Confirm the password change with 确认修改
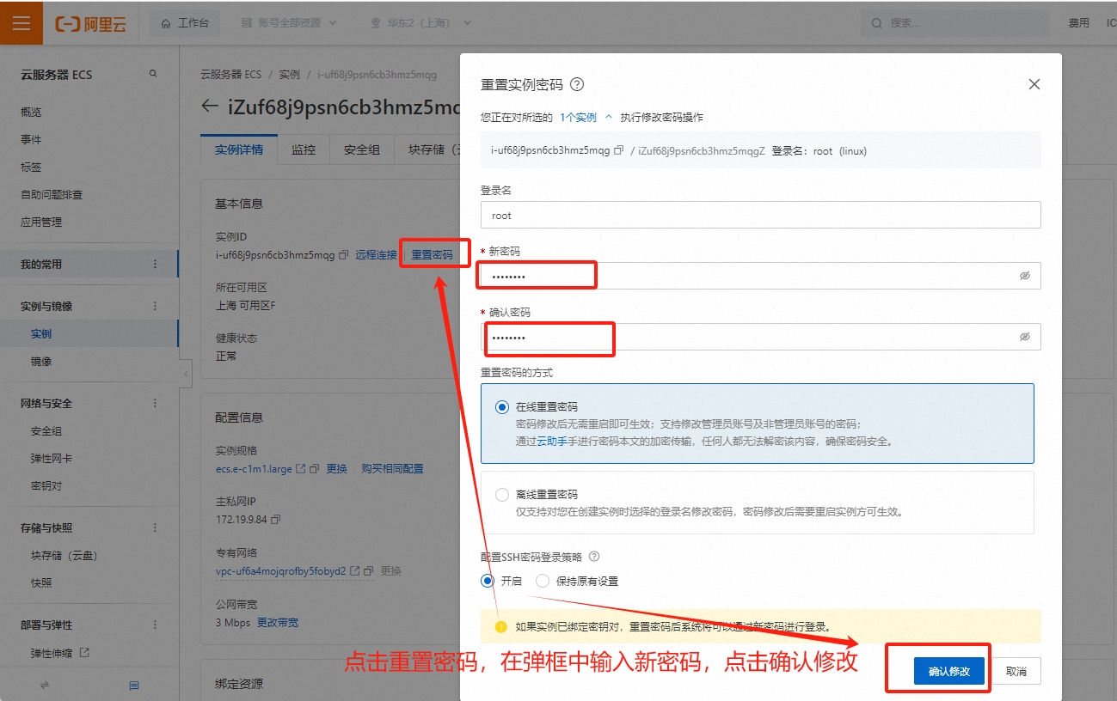1117x701 pixels. coord(948,671)
